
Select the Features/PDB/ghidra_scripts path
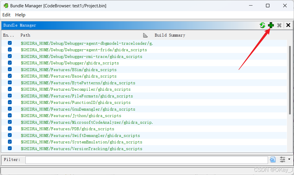(x=68, y=129)
